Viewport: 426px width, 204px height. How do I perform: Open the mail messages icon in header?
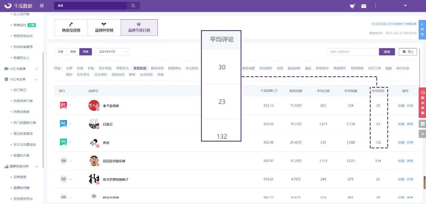tap(363, 6)
